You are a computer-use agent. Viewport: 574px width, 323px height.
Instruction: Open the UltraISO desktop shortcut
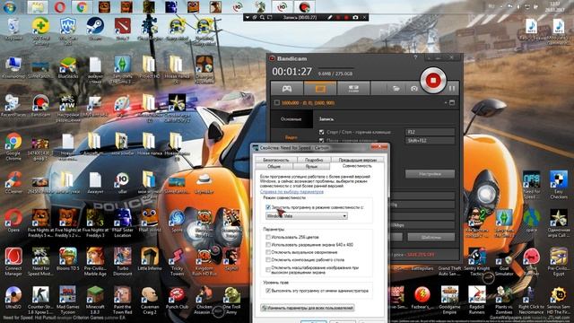click(13, 298)
